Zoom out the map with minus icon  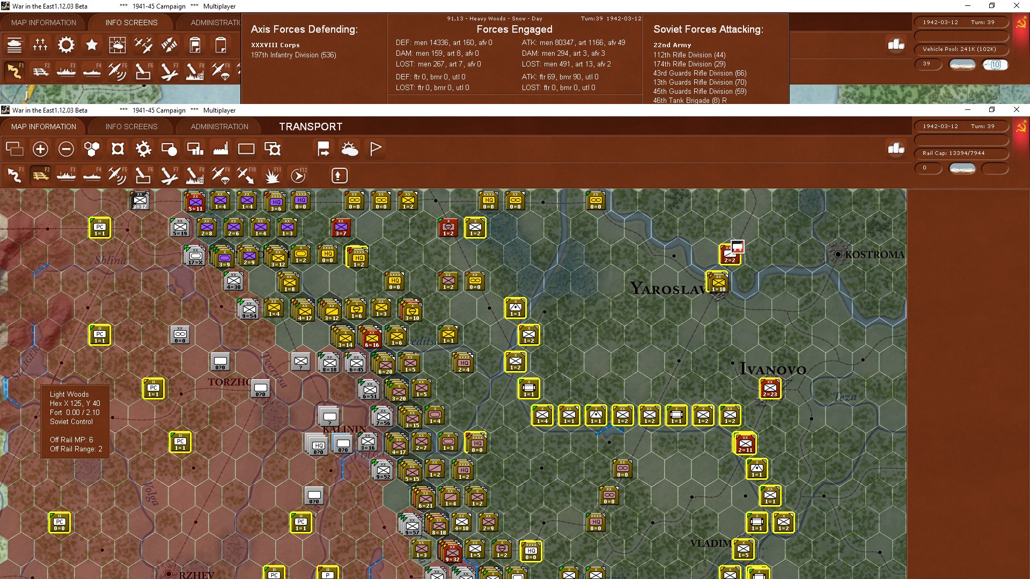click(x=66, y=149)
